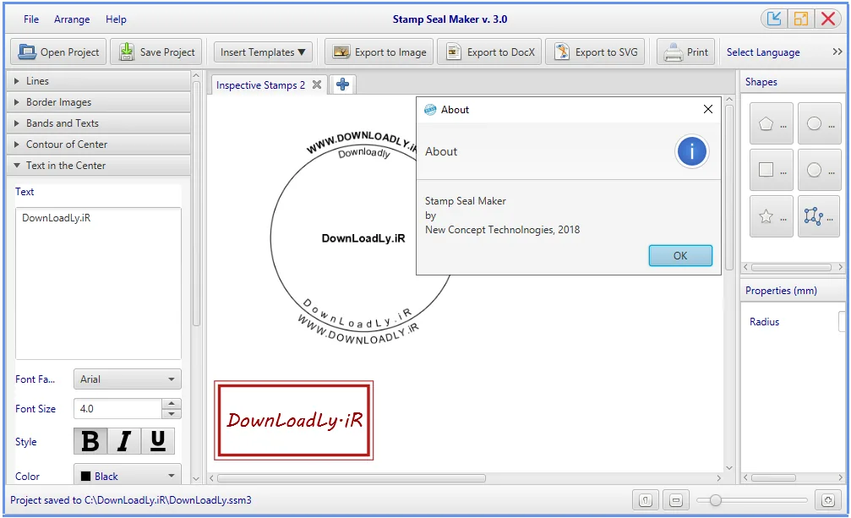Click the blue info icon in About dialog
Viewport: 851px width, 518px height.
[x=691, y=151]
